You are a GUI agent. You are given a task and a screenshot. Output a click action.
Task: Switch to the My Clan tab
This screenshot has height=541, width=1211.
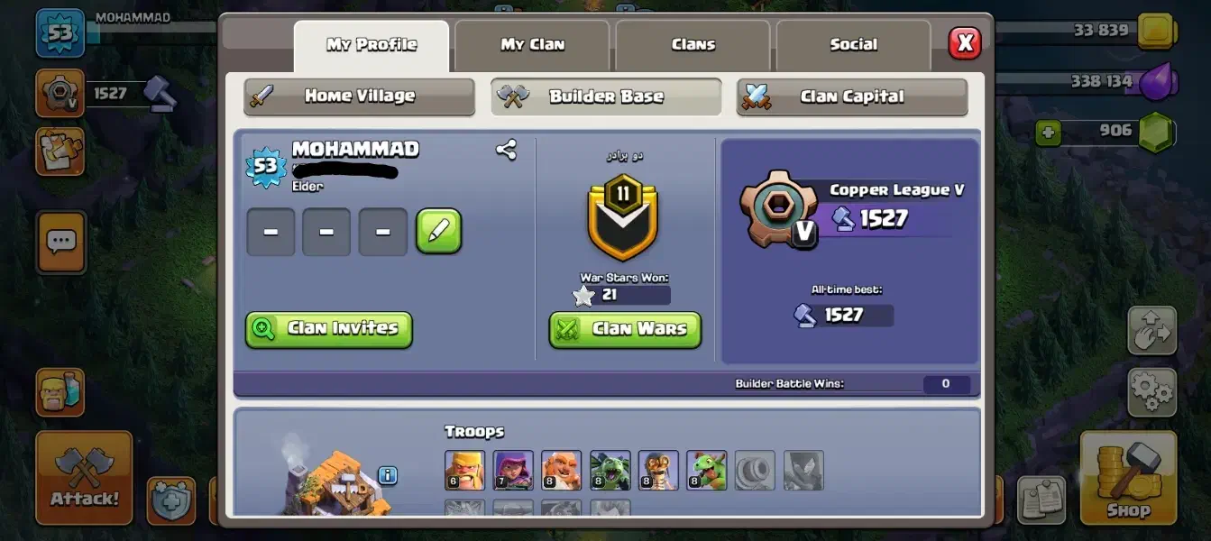tap(532, 45)
